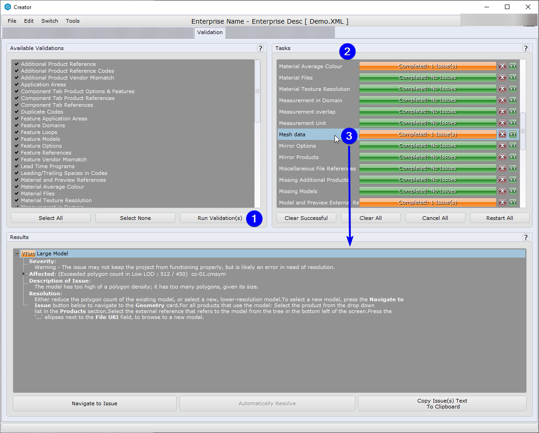Uncheck Feature Loops validation
Viewport: 539px width, 433px height.
tap(16, 132)
